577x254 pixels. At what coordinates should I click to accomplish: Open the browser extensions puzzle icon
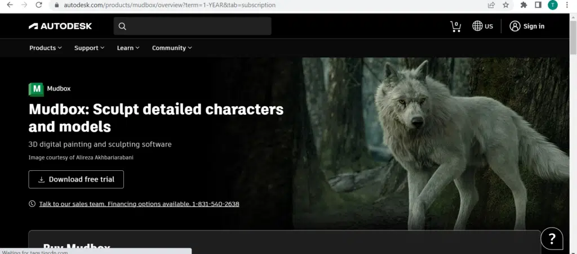click(523, 4)
